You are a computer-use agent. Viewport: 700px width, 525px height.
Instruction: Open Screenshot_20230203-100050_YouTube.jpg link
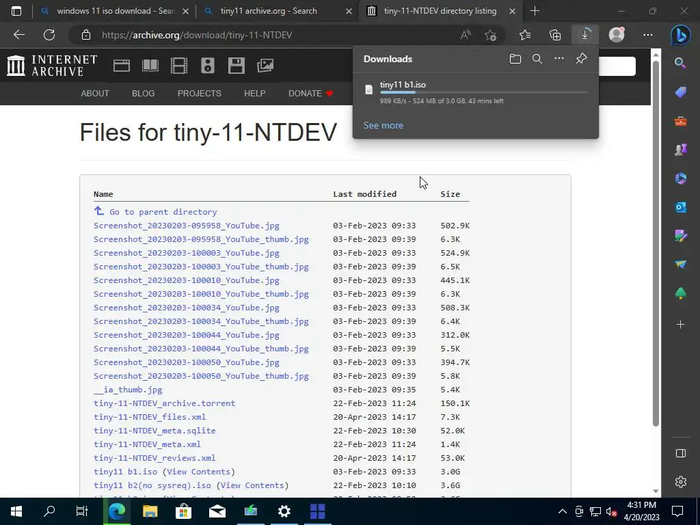187,362
